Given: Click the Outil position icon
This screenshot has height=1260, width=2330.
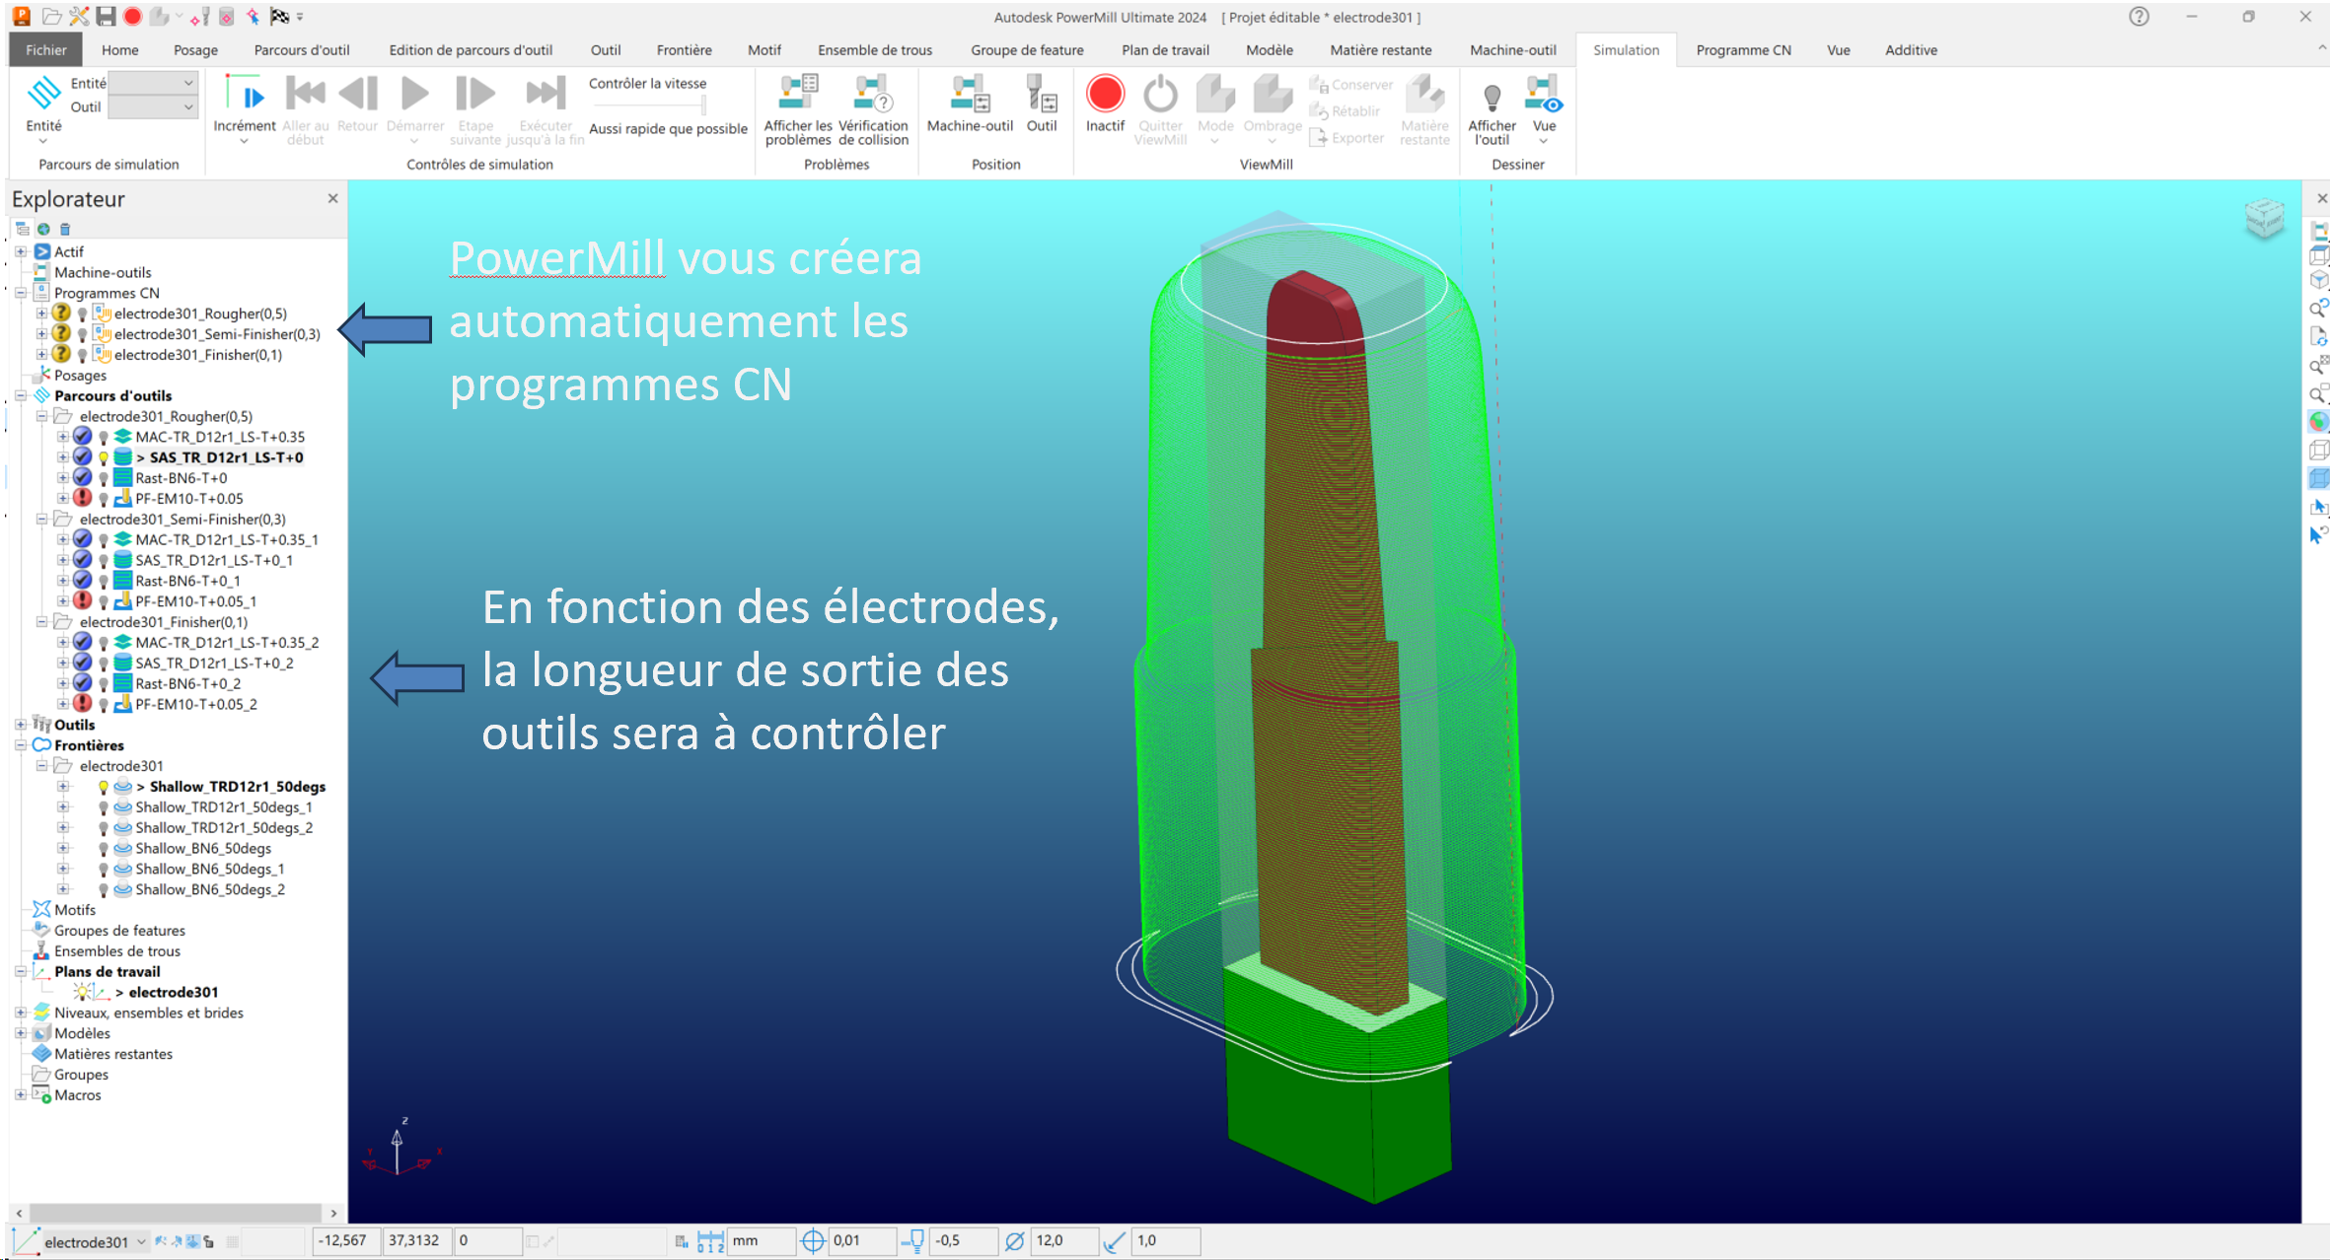Looking at the screenshot, I should (1042, 104).
